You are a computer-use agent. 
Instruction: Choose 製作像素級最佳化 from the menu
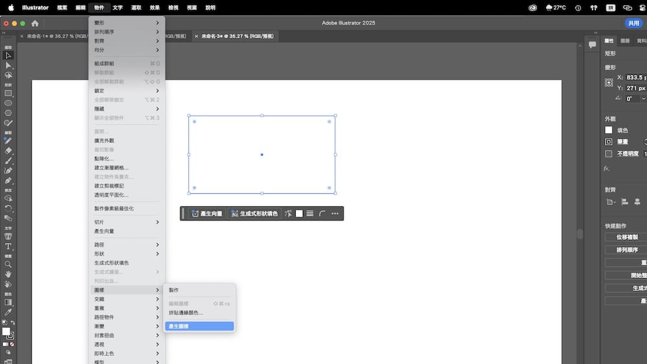click(x=127, y=209)
